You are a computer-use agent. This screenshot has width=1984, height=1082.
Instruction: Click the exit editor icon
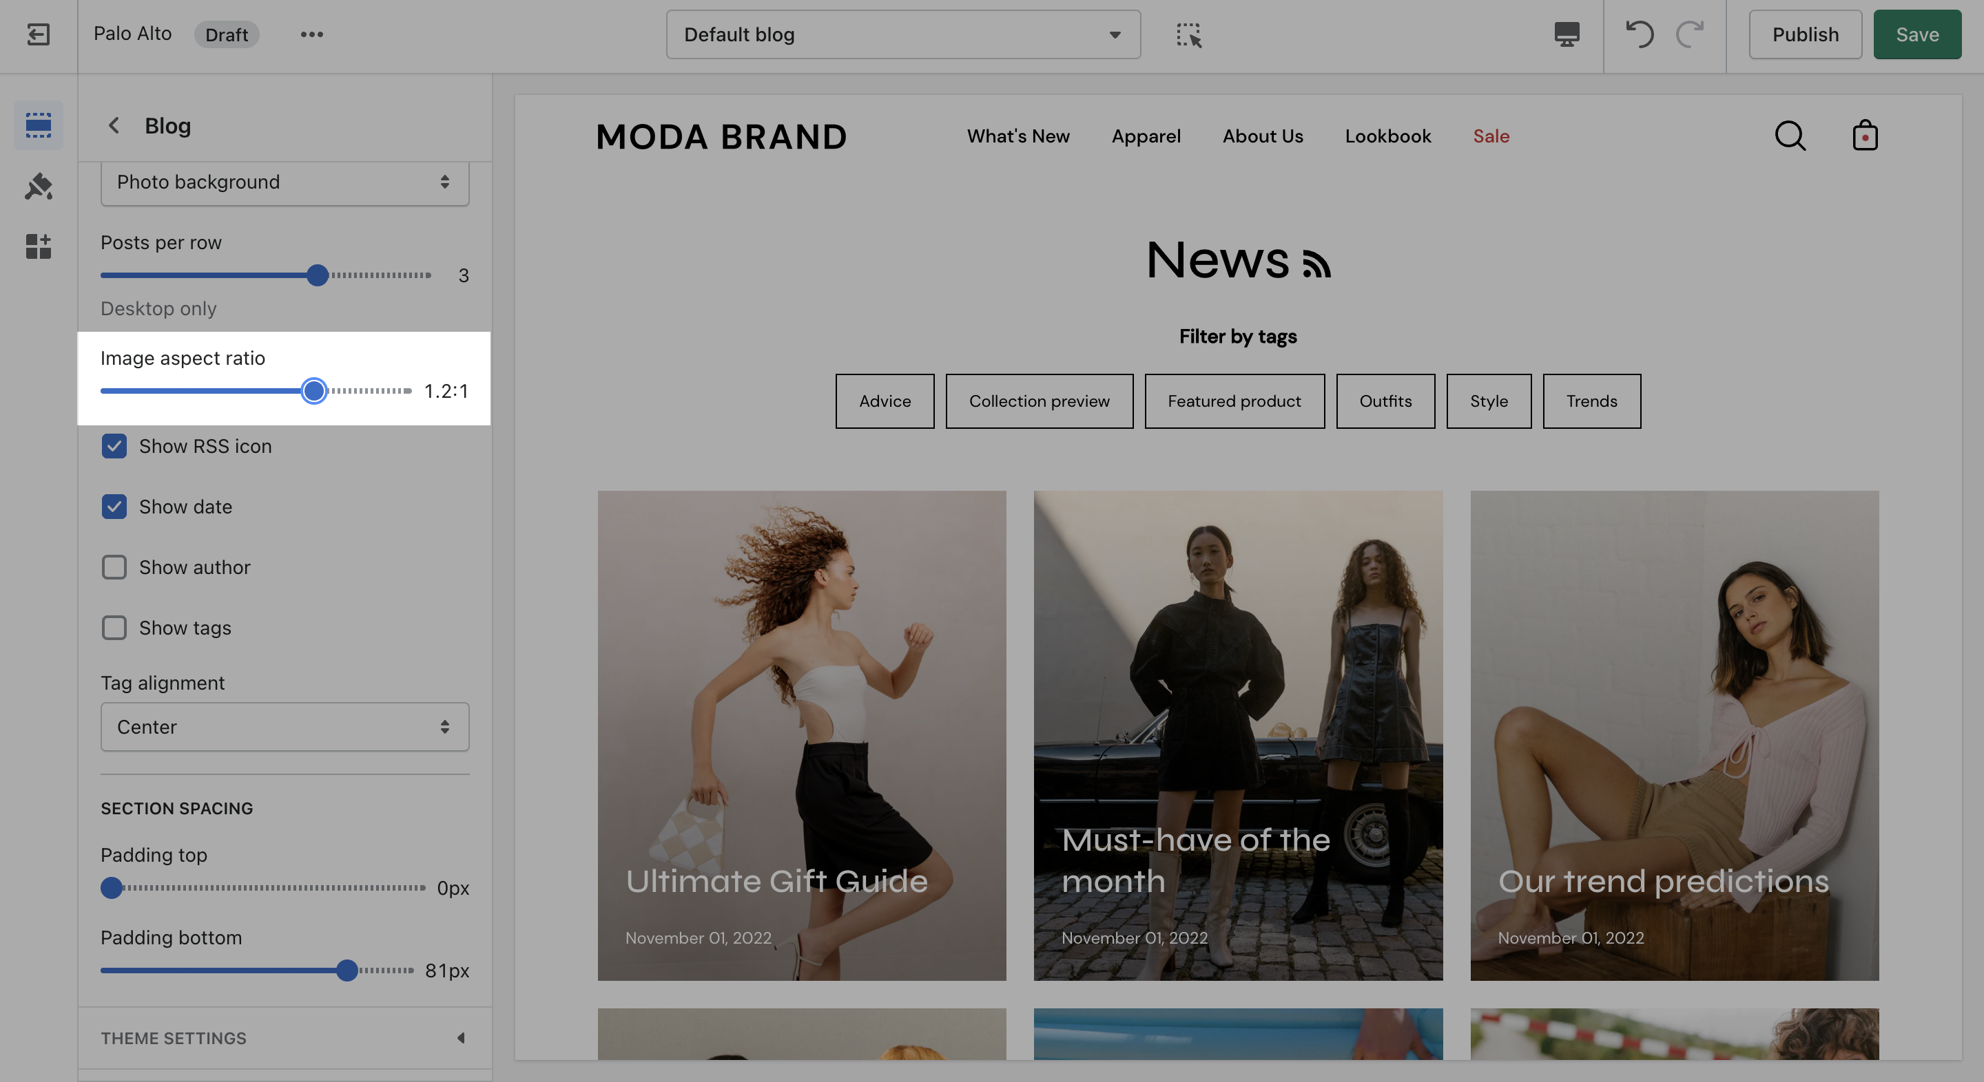coord(38,34)
